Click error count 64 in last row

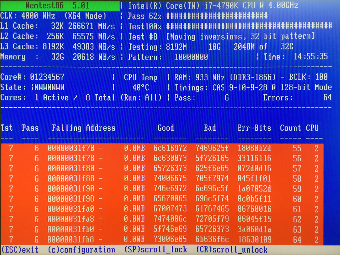tap(297, 240)
